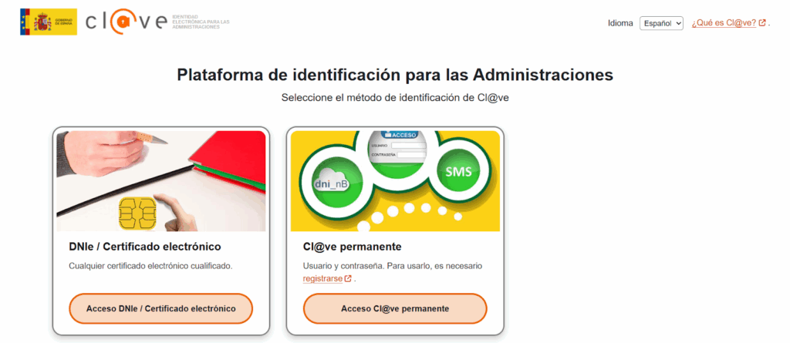Click the external-link icon beside ¿Qué es Cl@ve?
This screenshot has width=790, height=343.
pos(762,22)
